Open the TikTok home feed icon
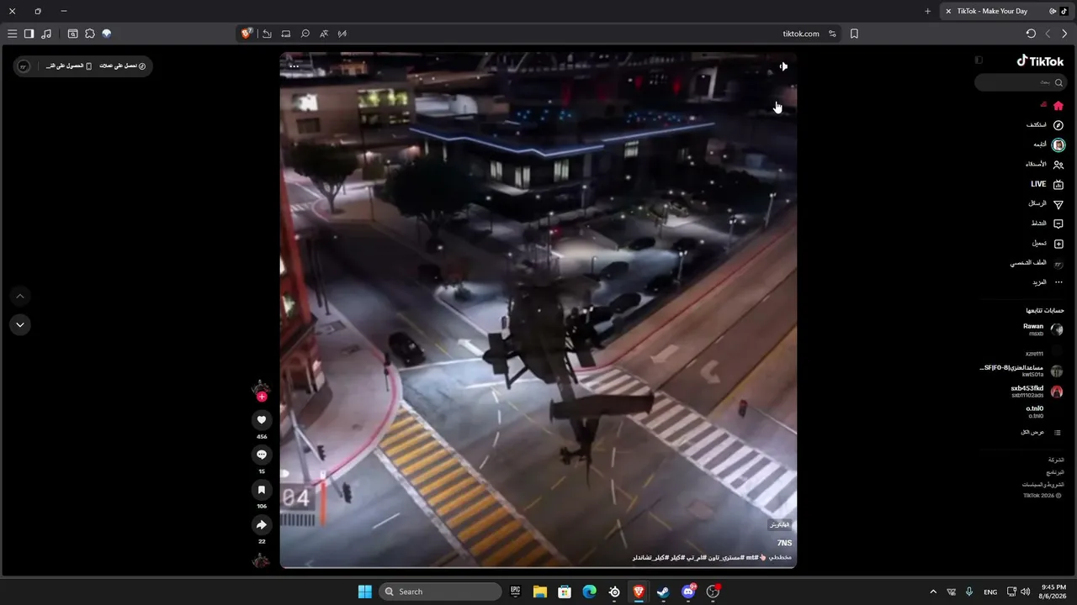Image resolution: width=1077 pixels, height=605 pixels. tap(1058, 106)
